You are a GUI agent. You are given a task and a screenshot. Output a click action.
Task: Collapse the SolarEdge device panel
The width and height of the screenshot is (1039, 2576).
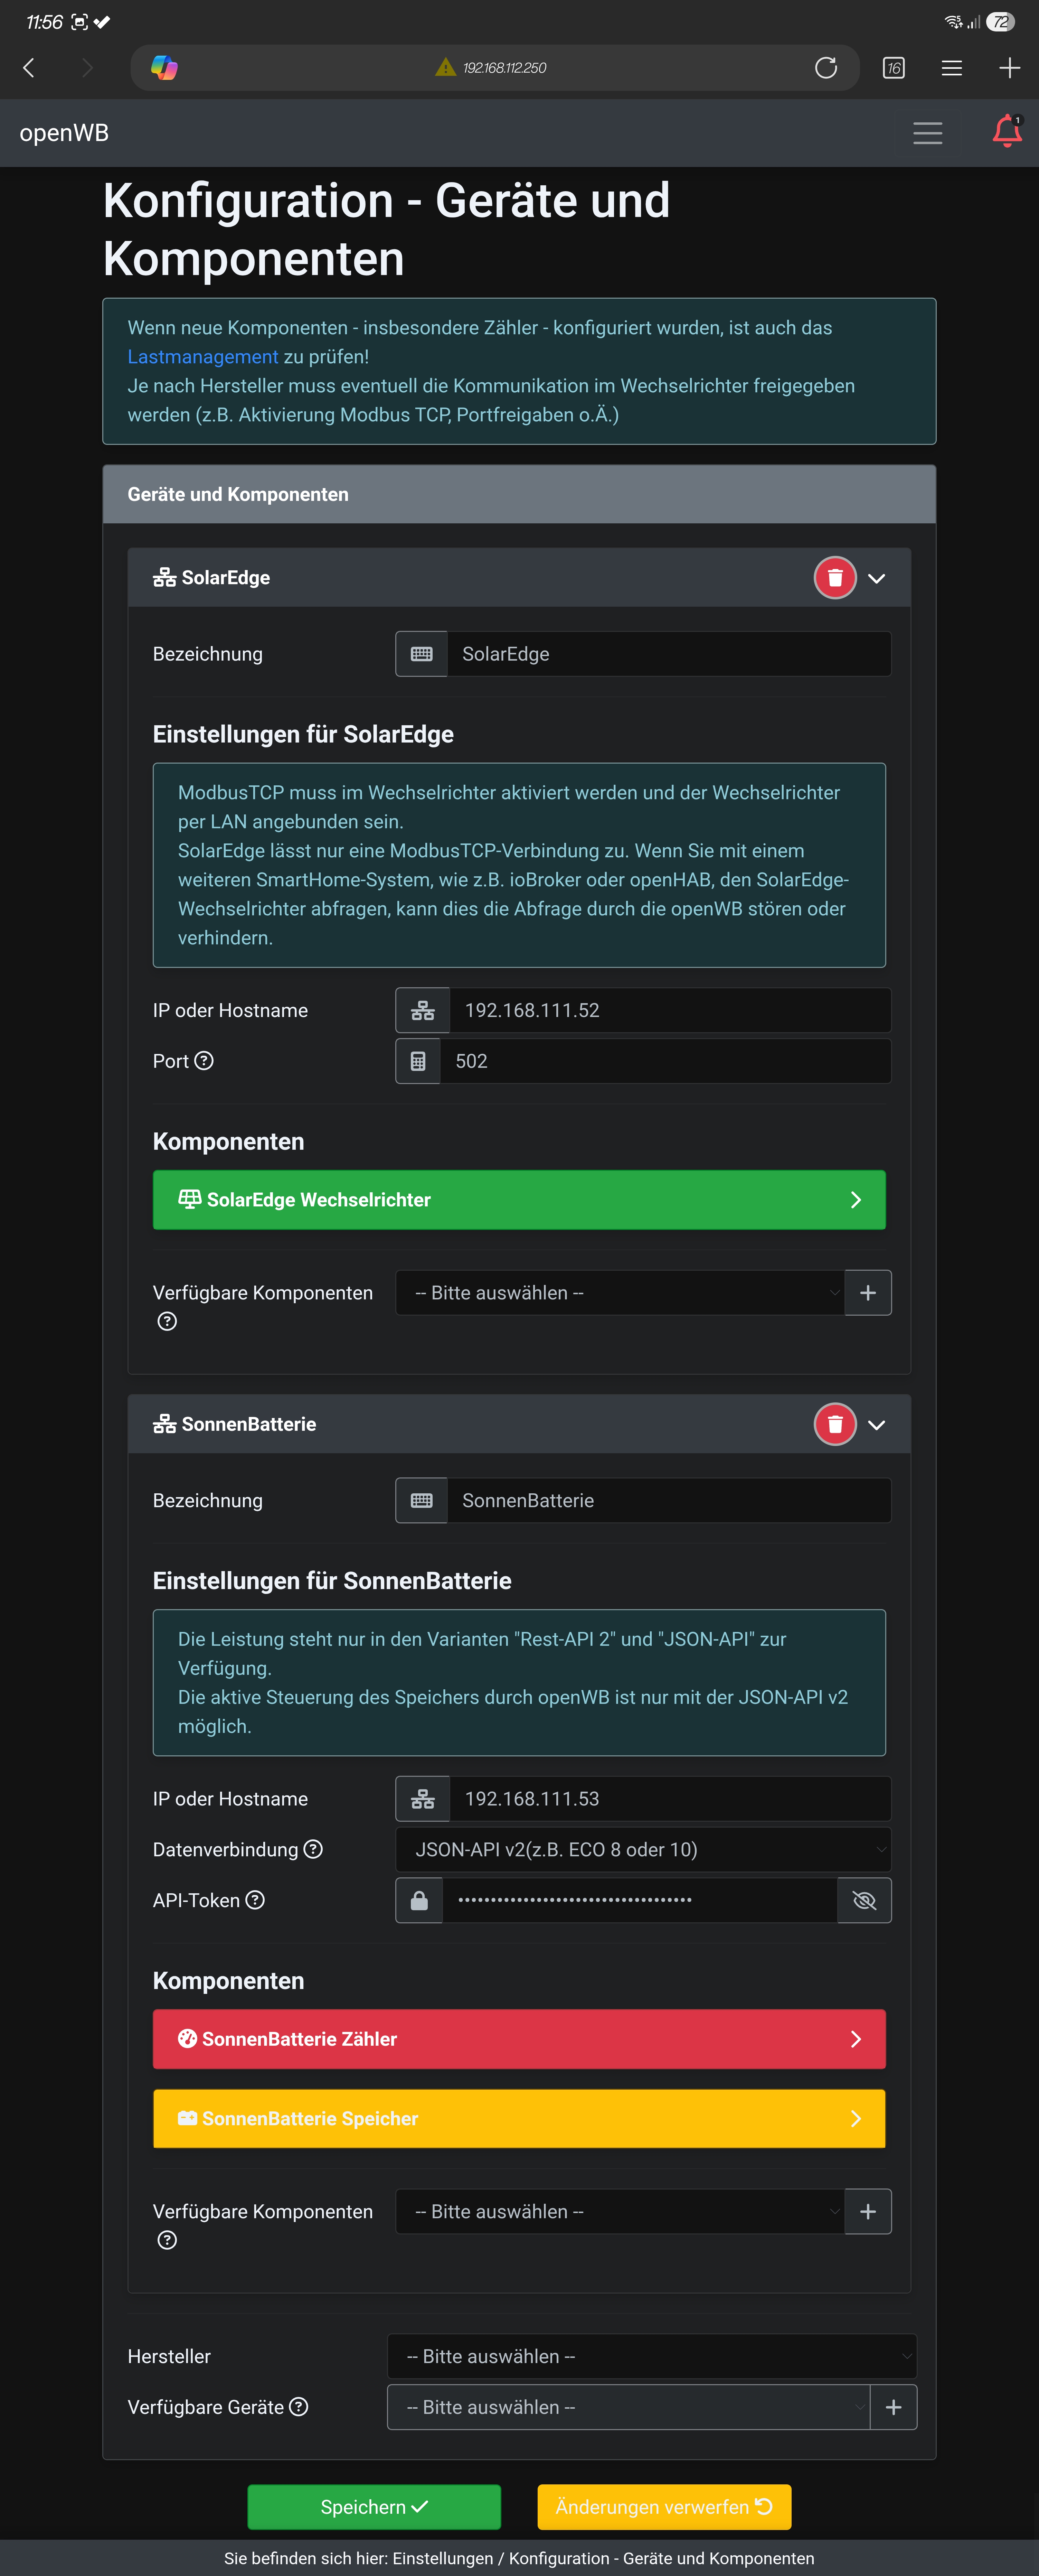click(x=877, y=578)
